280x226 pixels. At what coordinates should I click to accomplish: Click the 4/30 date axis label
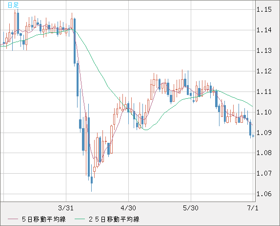point(128,208)
